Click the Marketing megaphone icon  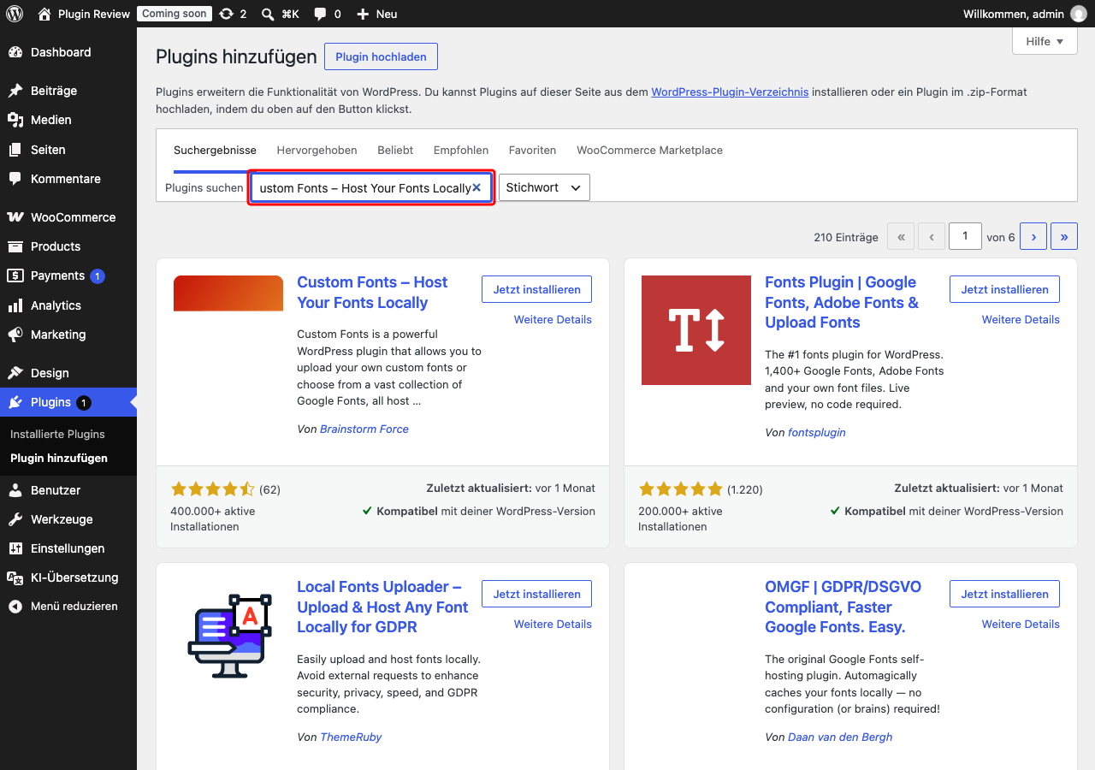[x=15, y=335]
